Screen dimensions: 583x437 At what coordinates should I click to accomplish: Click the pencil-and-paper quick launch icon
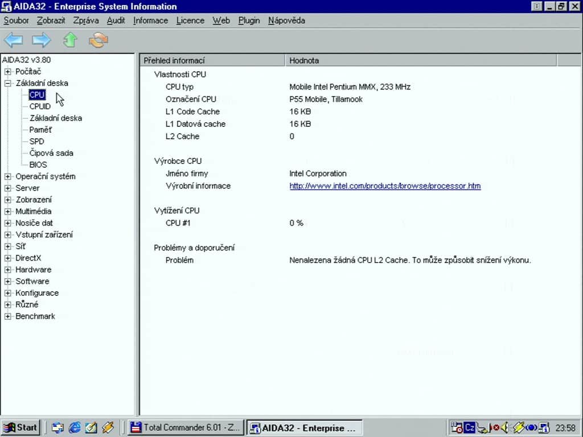click(x=91, y=428)
